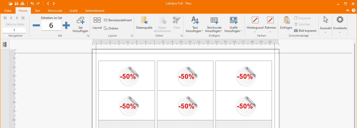The height and width of the screenshot is (128, 357).
Task: Go to previous page navigation arrow
Action: [11, 18]
